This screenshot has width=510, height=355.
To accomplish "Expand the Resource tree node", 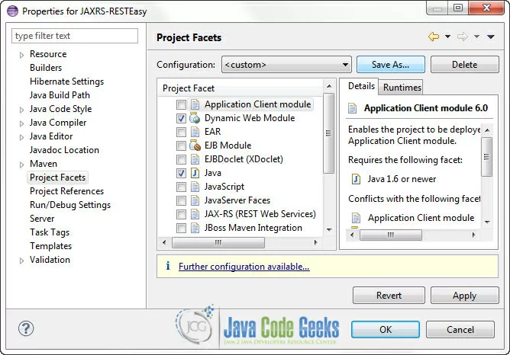I will [x=21, y=55].
